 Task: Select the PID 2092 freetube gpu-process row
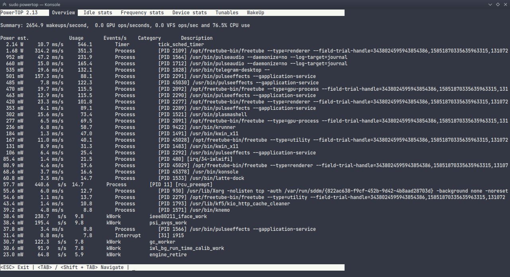(x=257, y=89)
